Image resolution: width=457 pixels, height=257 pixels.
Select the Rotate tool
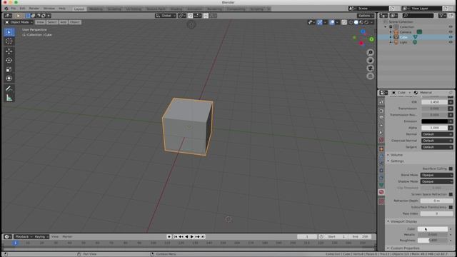(9, 60)
